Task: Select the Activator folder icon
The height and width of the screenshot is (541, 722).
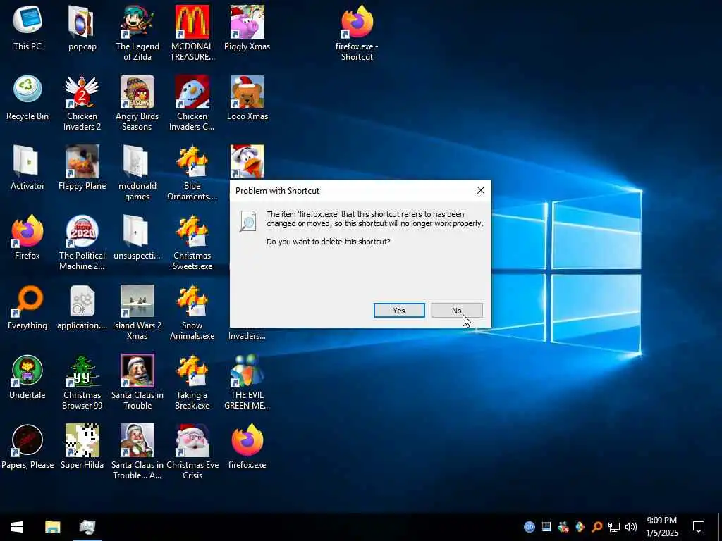Action: coord(27,168)
